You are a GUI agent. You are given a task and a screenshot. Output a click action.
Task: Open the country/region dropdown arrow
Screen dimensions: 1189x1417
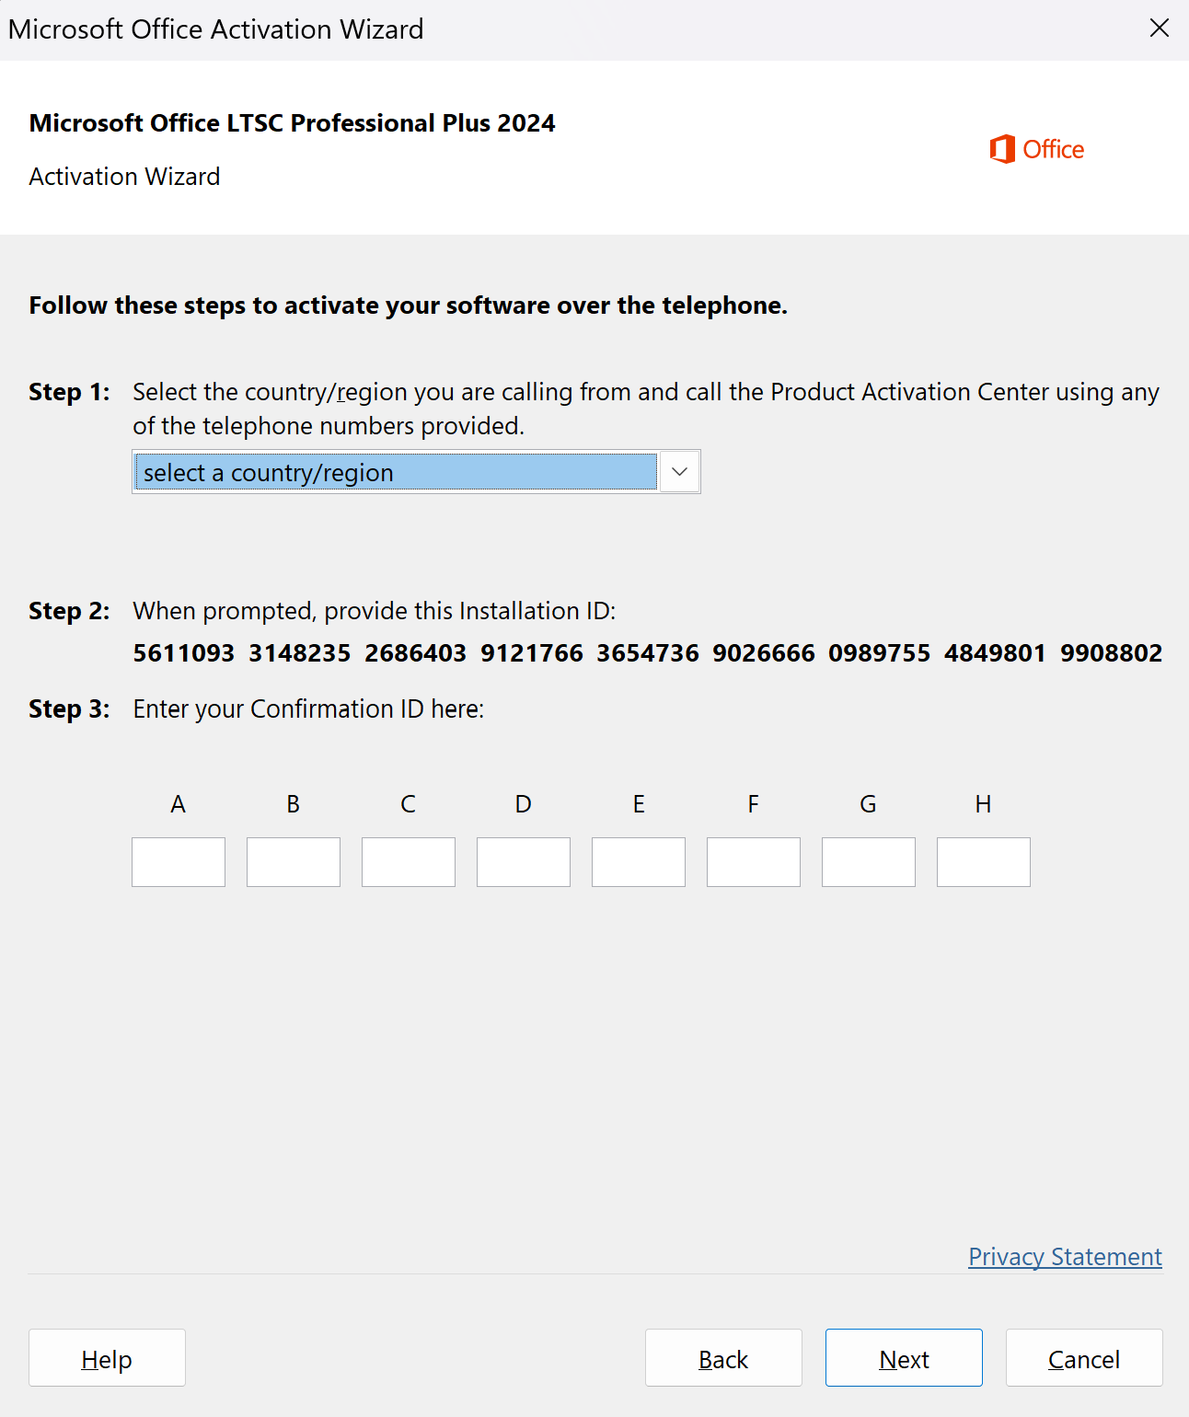(x=679, y=472)
